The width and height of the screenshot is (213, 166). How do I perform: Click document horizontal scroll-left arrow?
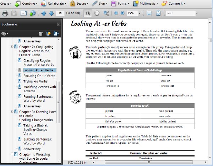pyautogui.click(x=93, y=162)
